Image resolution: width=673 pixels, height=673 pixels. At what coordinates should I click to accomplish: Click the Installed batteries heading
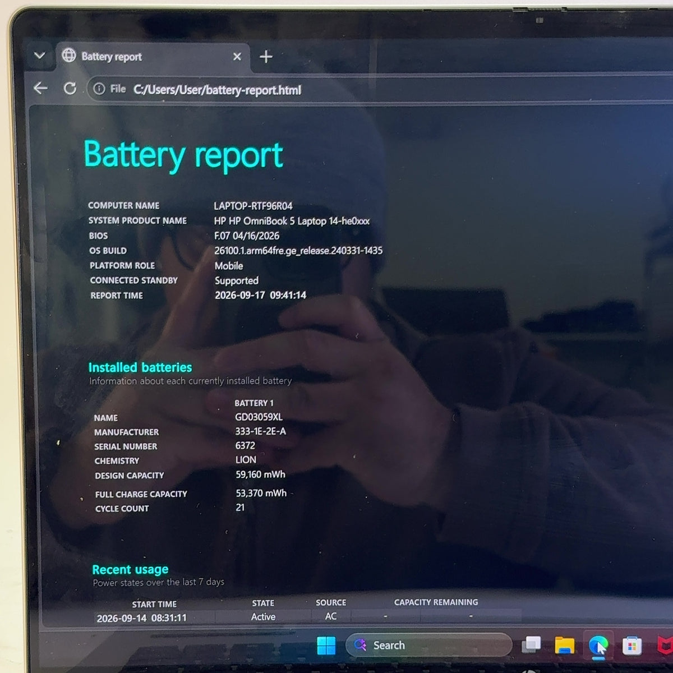click(140, 367)
